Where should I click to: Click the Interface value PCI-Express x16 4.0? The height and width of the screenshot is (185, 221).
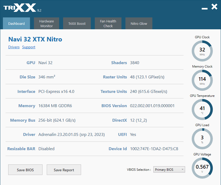(57, 92)
